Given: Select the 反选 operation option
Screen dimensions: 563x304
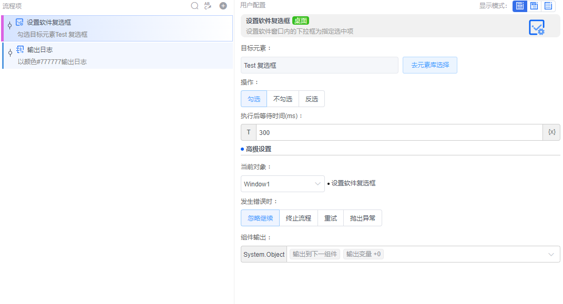Looking at the screenshot, I should [x=312, y=98].
